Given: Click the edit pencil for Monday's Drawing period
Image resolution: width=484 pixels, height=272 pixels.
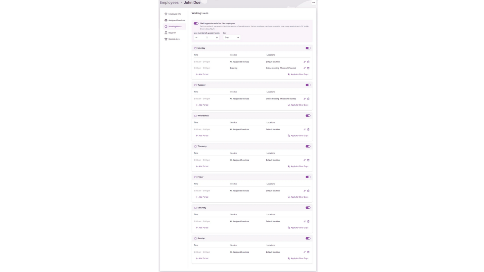Looking at the screenshot, I should click(x=305, y=68).
